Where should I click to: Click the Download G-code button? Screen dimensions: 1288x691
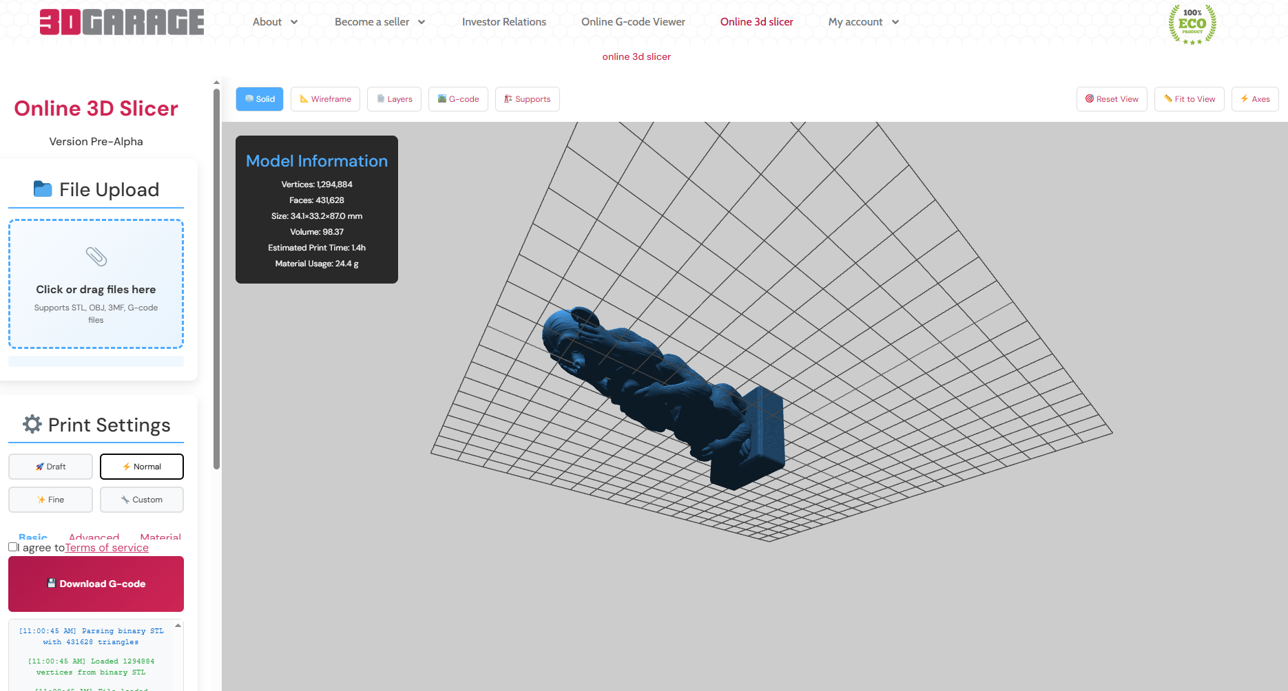pos(96,584)
